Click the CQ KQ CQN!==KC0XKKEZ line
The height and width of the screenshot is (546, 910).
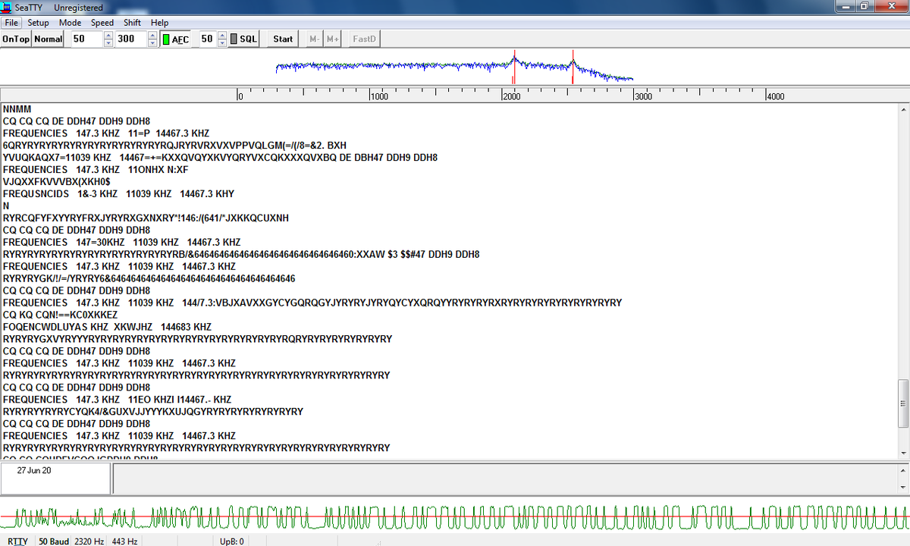coord(61,315)
